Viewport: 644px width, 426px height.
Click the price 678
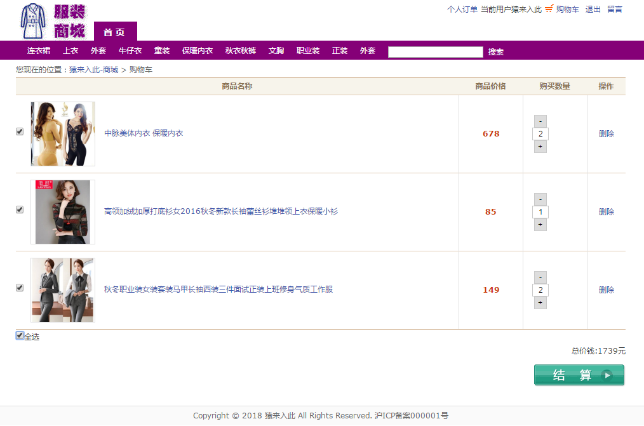pyautogui.click(x=491, y=134)
